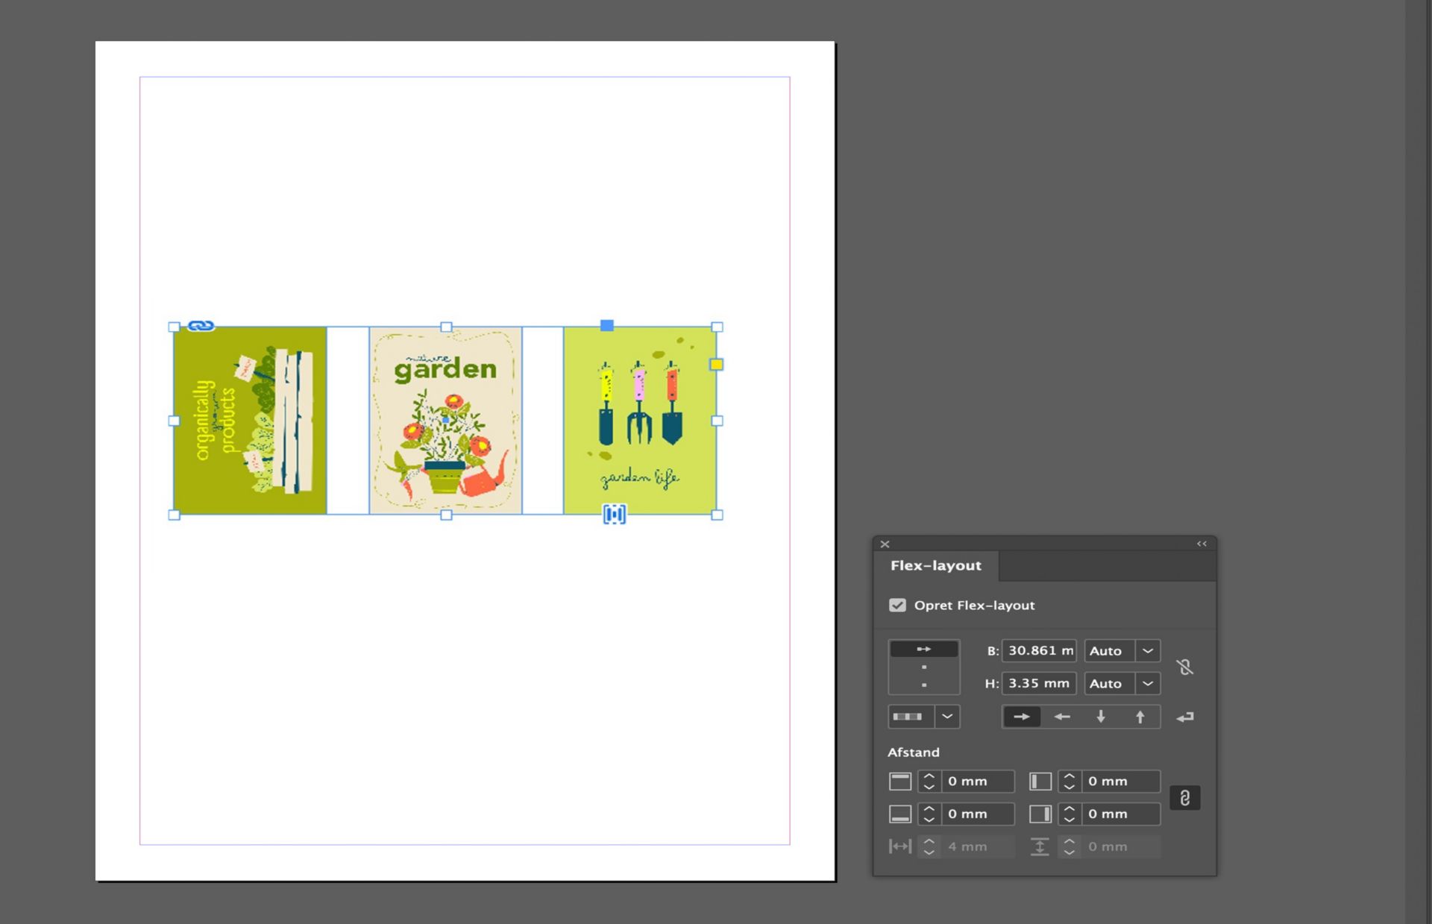Open the width Auto dropdown
This screenshot has width=1432, height=924.
click(x=1147, y=650)
